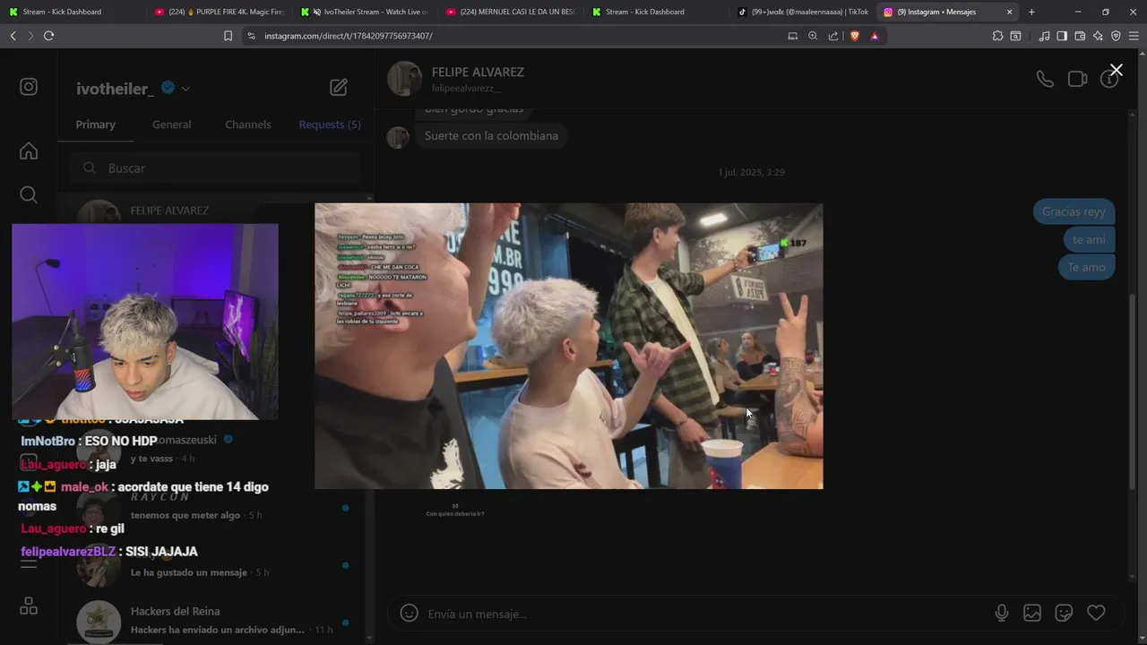Click the enlarged restaurant photo
The height and width of the screenshot is (645, 1147).
click(x=568, y=346)
